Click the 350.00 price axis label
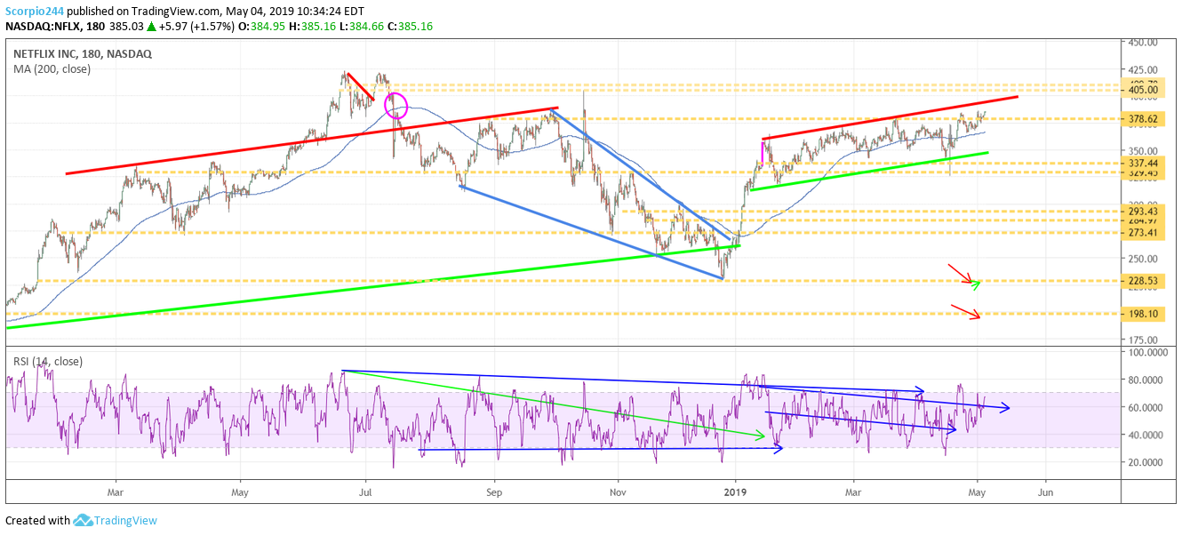This screenshot has width=1182, height=536. point(1141,150)
